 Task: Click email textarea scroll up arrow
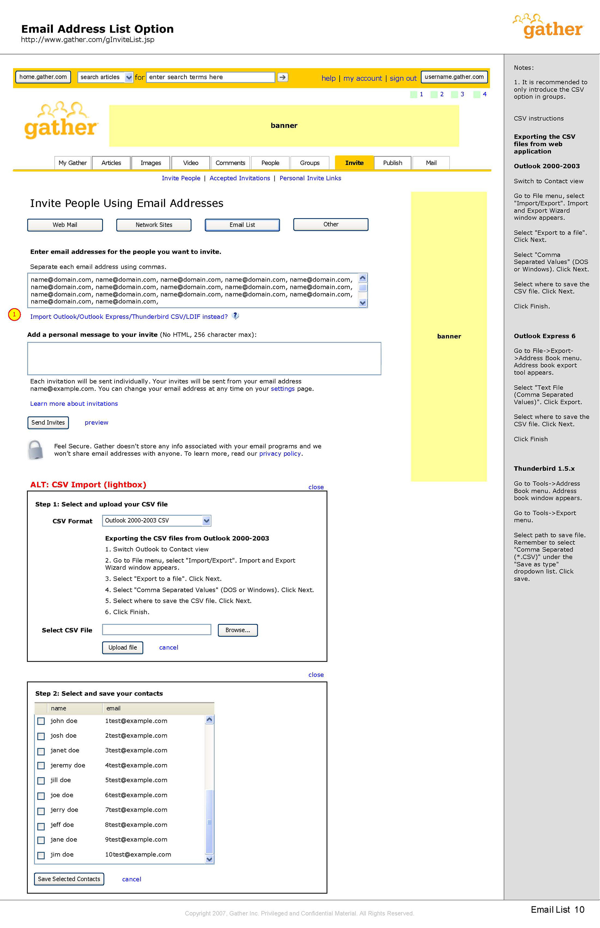point(362,278)
